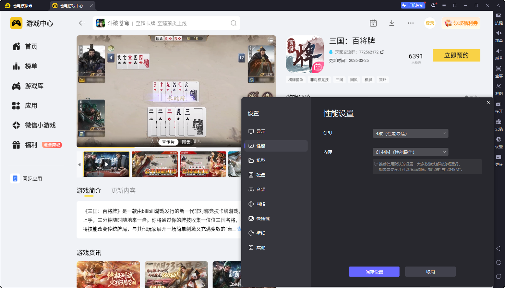Click the 国风 tag
The height and width of the screenshot is (288, 505).
[354, 80]
